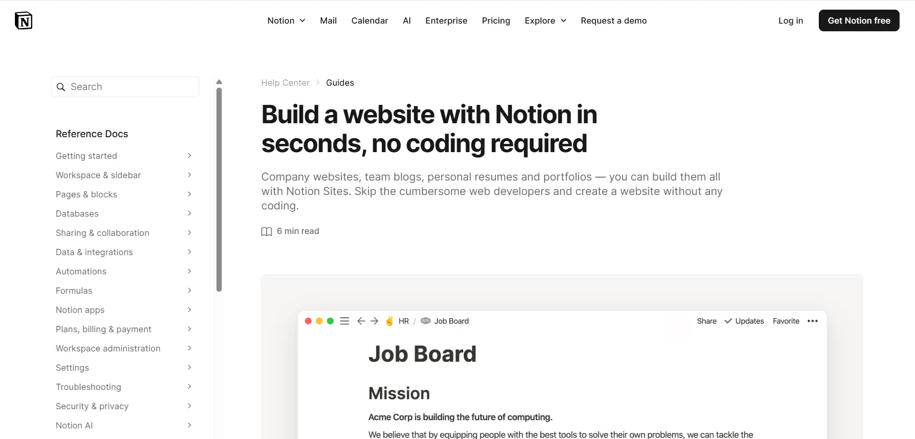The width and height of the screenshot is (915, 439).
Task: Click the forward arrow in the Job Board screenshot
Action: 375,321
